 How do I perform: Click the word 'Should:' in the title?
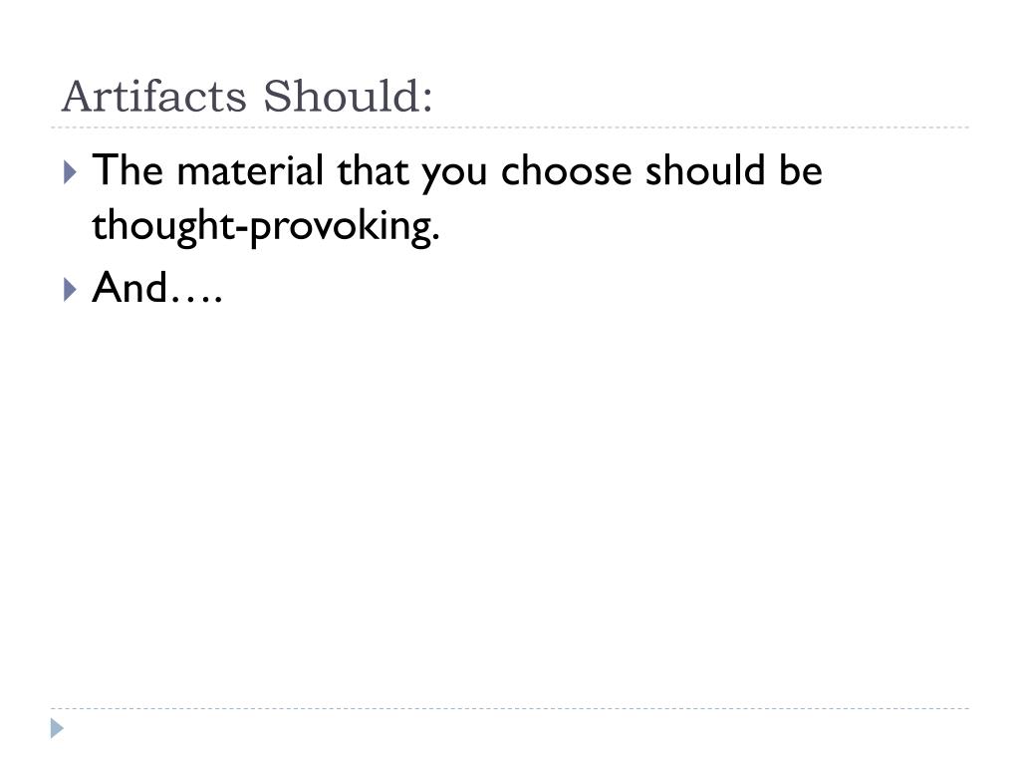(x=348, y=97)
